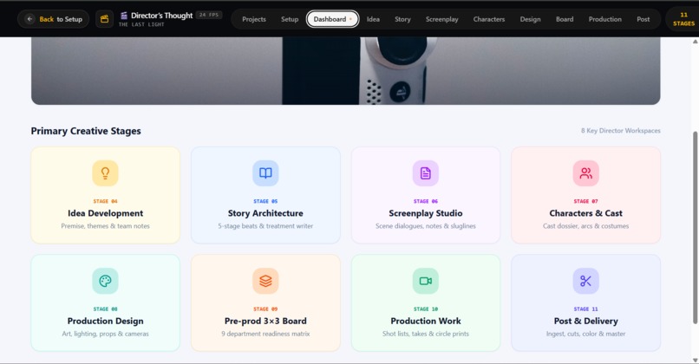The image size is (699, 364).
Task: Click the '8 Key Director Workspaces' label
Action: pos(621,131)
